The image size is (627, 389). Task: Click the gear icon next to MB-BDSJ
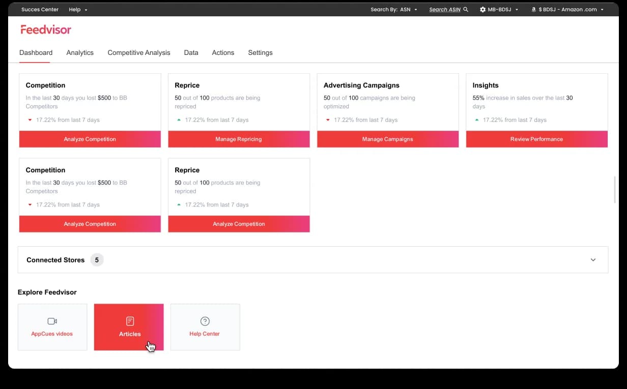point(482,10)
